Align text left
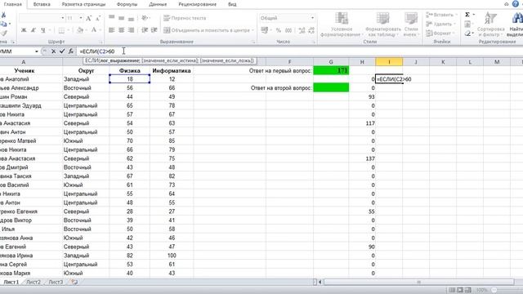This screenshot has height=294, width=523. pyautogui.click(x=112, y=30)
